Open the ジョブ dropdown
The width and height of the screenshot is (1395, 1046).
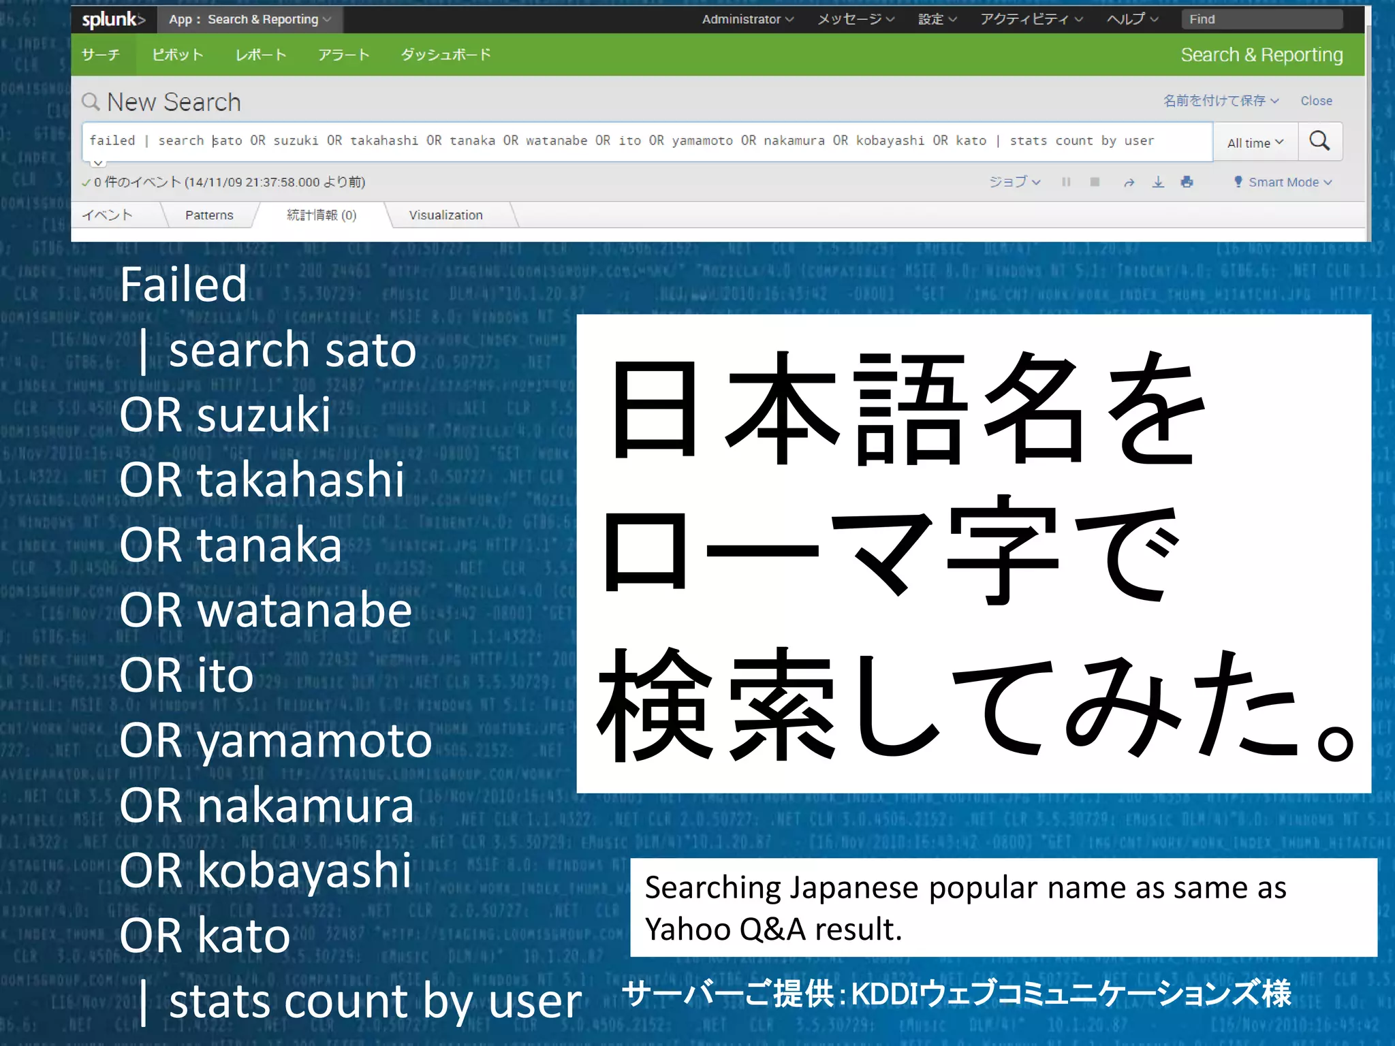point(1014,182)
